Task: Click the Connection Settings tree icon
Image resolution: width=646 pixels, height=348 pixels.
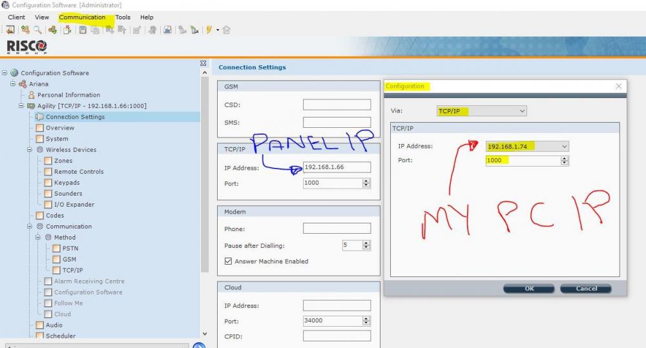Action: pos(39,117)
